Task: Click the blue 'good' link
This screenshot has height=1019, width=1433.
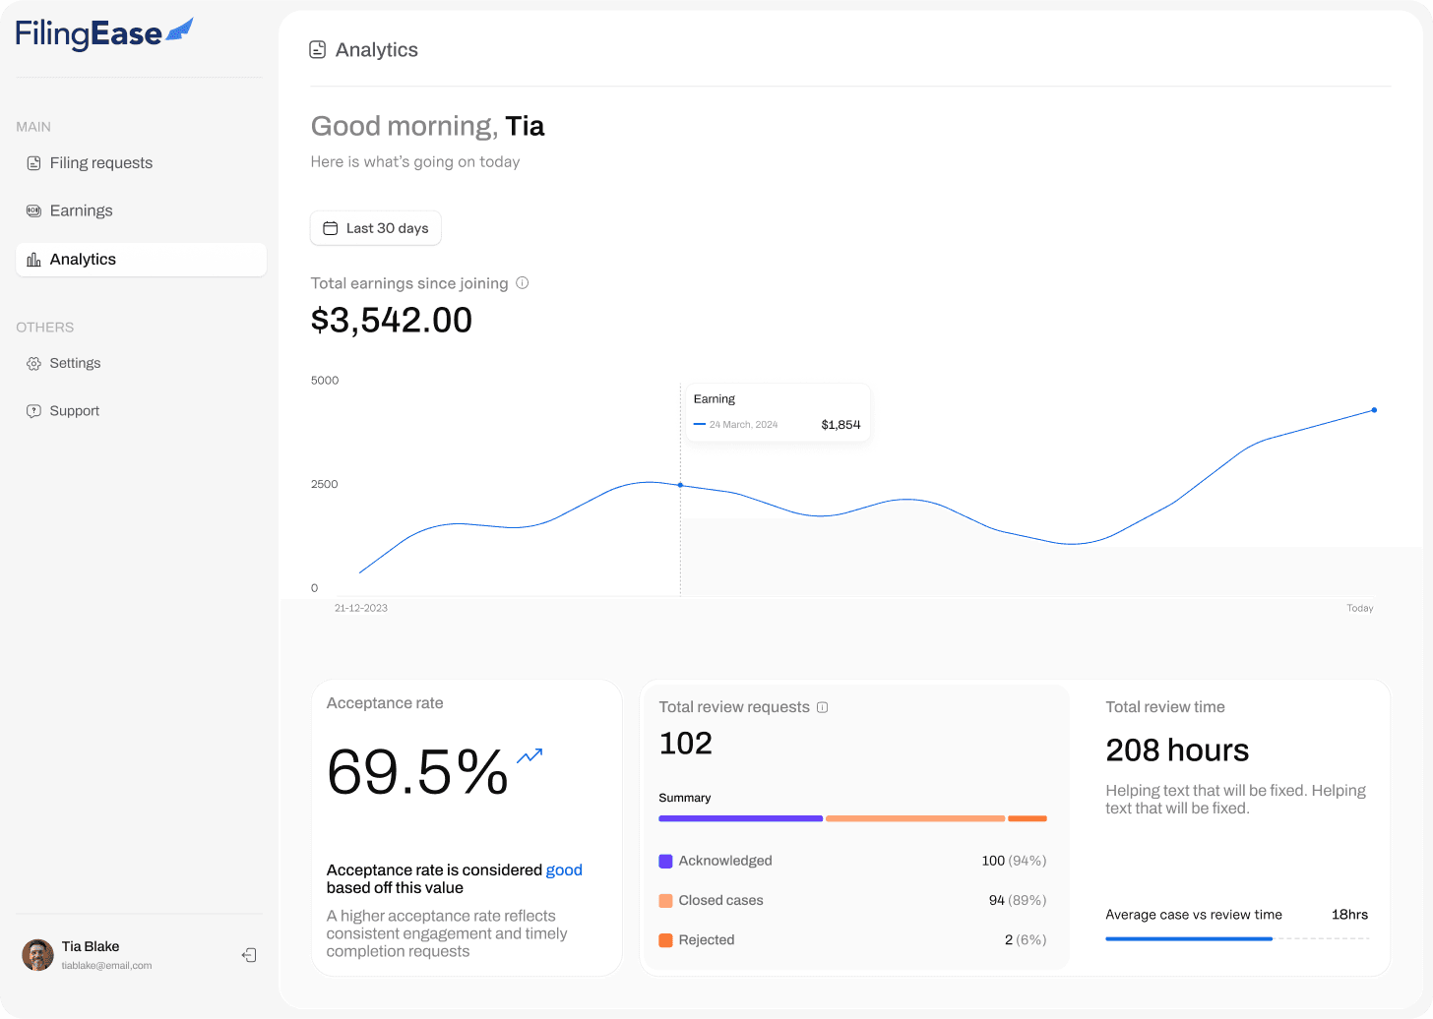Action: coord(564,870)
